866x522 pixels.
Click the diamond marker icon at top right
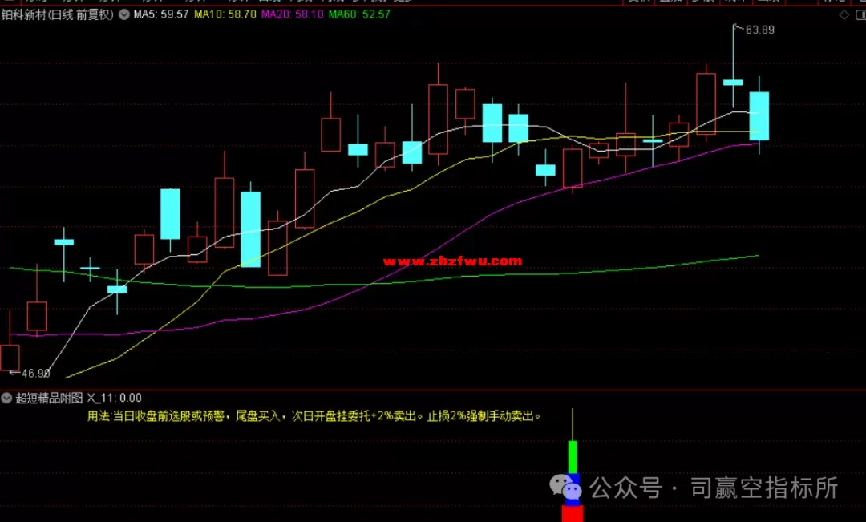[844, 15]
